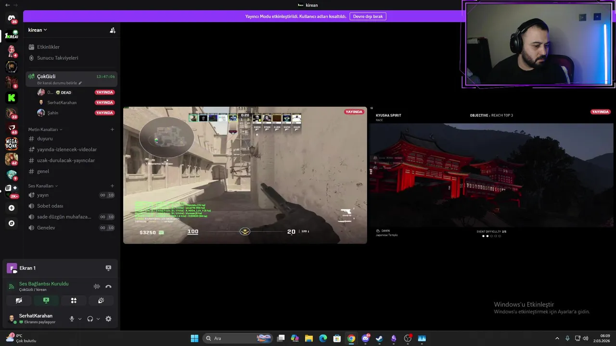
Task: Open microphone input device options arrow
Action: click(80, 319)
